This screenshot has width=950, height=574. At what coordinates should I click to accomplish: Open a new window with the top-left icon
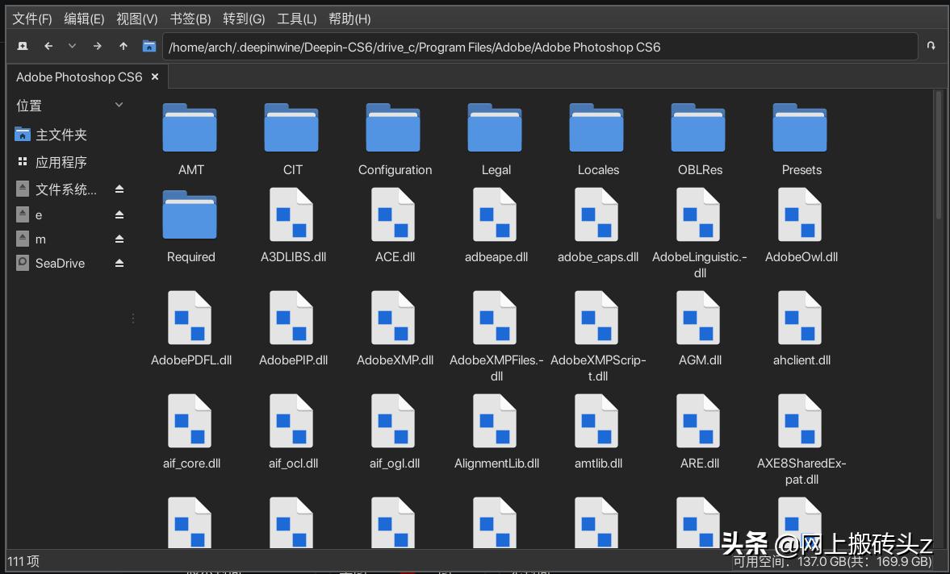click(23, 46)
